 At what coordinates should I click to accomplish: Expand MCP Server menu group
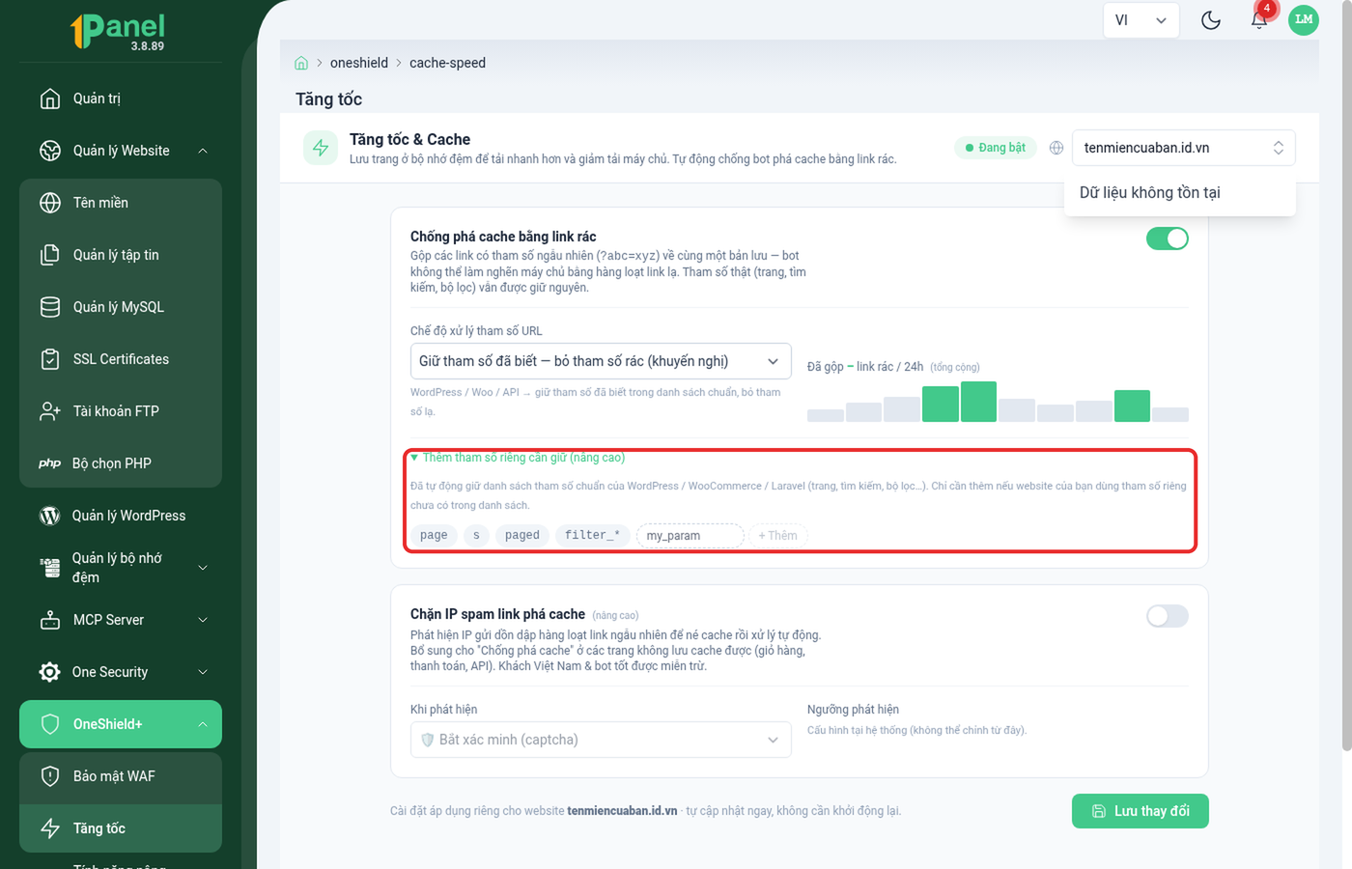(x=121, y=620)
